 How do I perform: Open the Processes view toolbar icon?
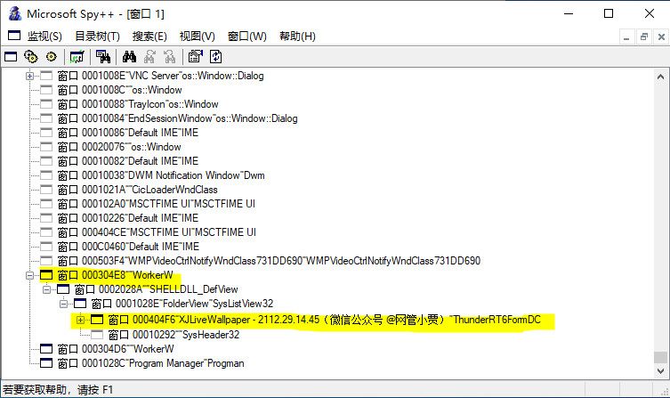tap(31, 56)
